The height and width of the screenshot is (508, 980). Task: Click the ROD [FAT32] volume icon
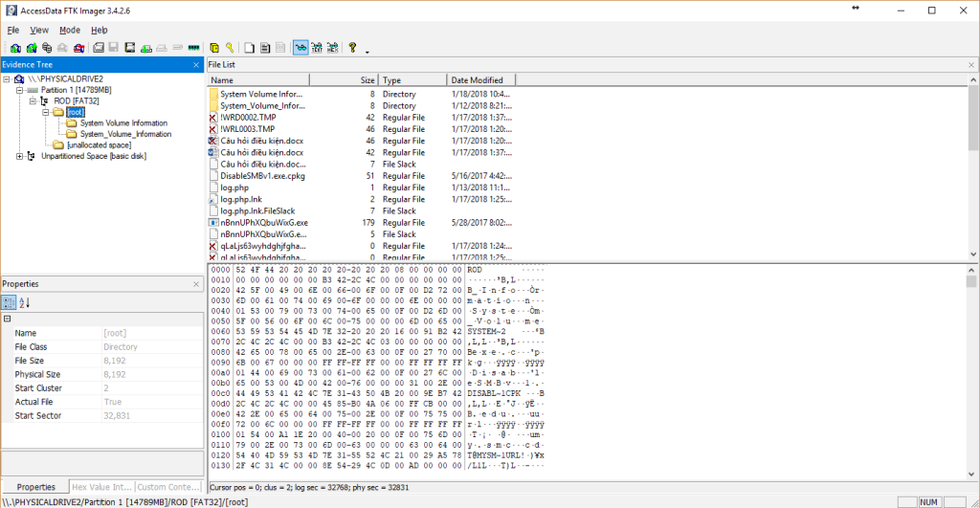pyautogui.click(x=44, y=101)
